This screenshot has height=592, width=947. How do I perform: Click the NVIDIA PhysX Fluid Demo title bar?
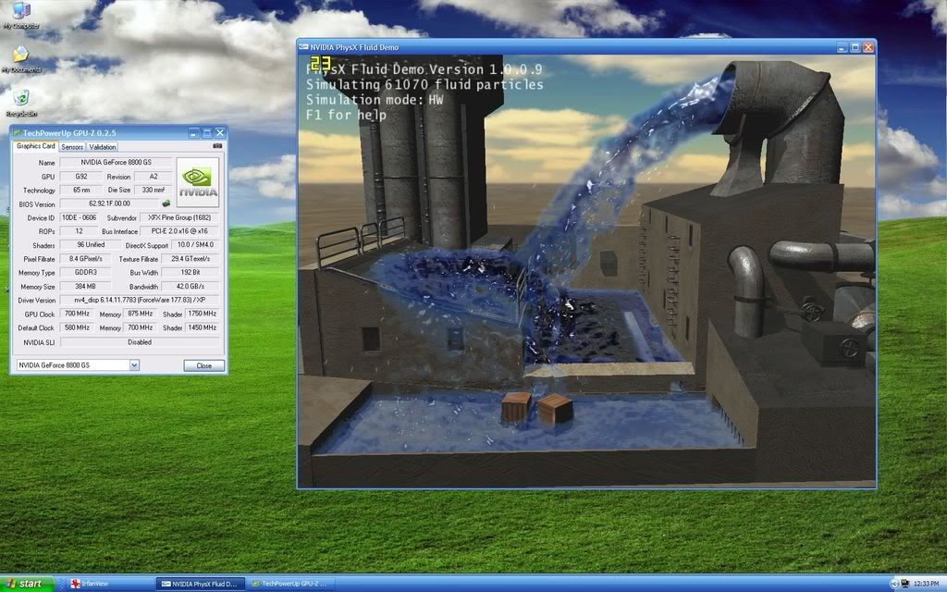pyautogui.click(x=585, y=47)
